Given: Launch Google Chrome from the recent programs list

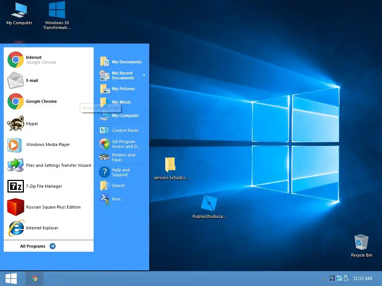Looking at the screenshot, I should coord(49,101).
